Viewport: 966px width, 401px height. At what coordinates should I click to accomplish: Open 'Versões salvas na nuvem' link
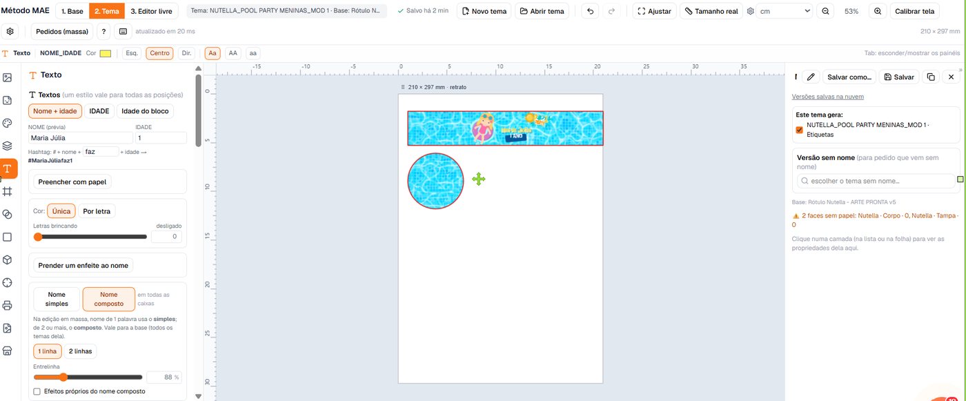[828, 97]
